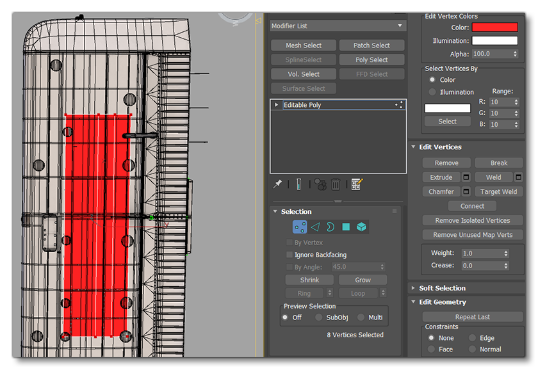Select the Element sub-object mode icon
The height and width of the screenshot is (370, 538).
coord(361,226)
